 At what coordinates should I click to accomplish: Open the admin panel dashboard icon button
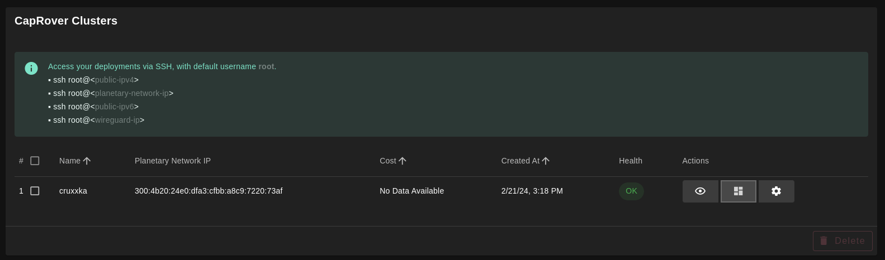(738, 191)
